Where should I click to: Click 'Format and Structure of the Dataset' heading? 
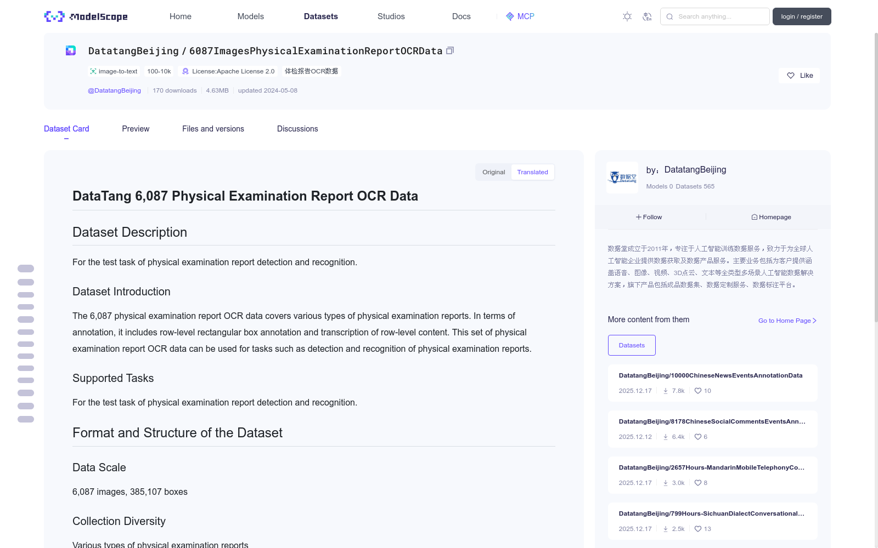[177, 433]
